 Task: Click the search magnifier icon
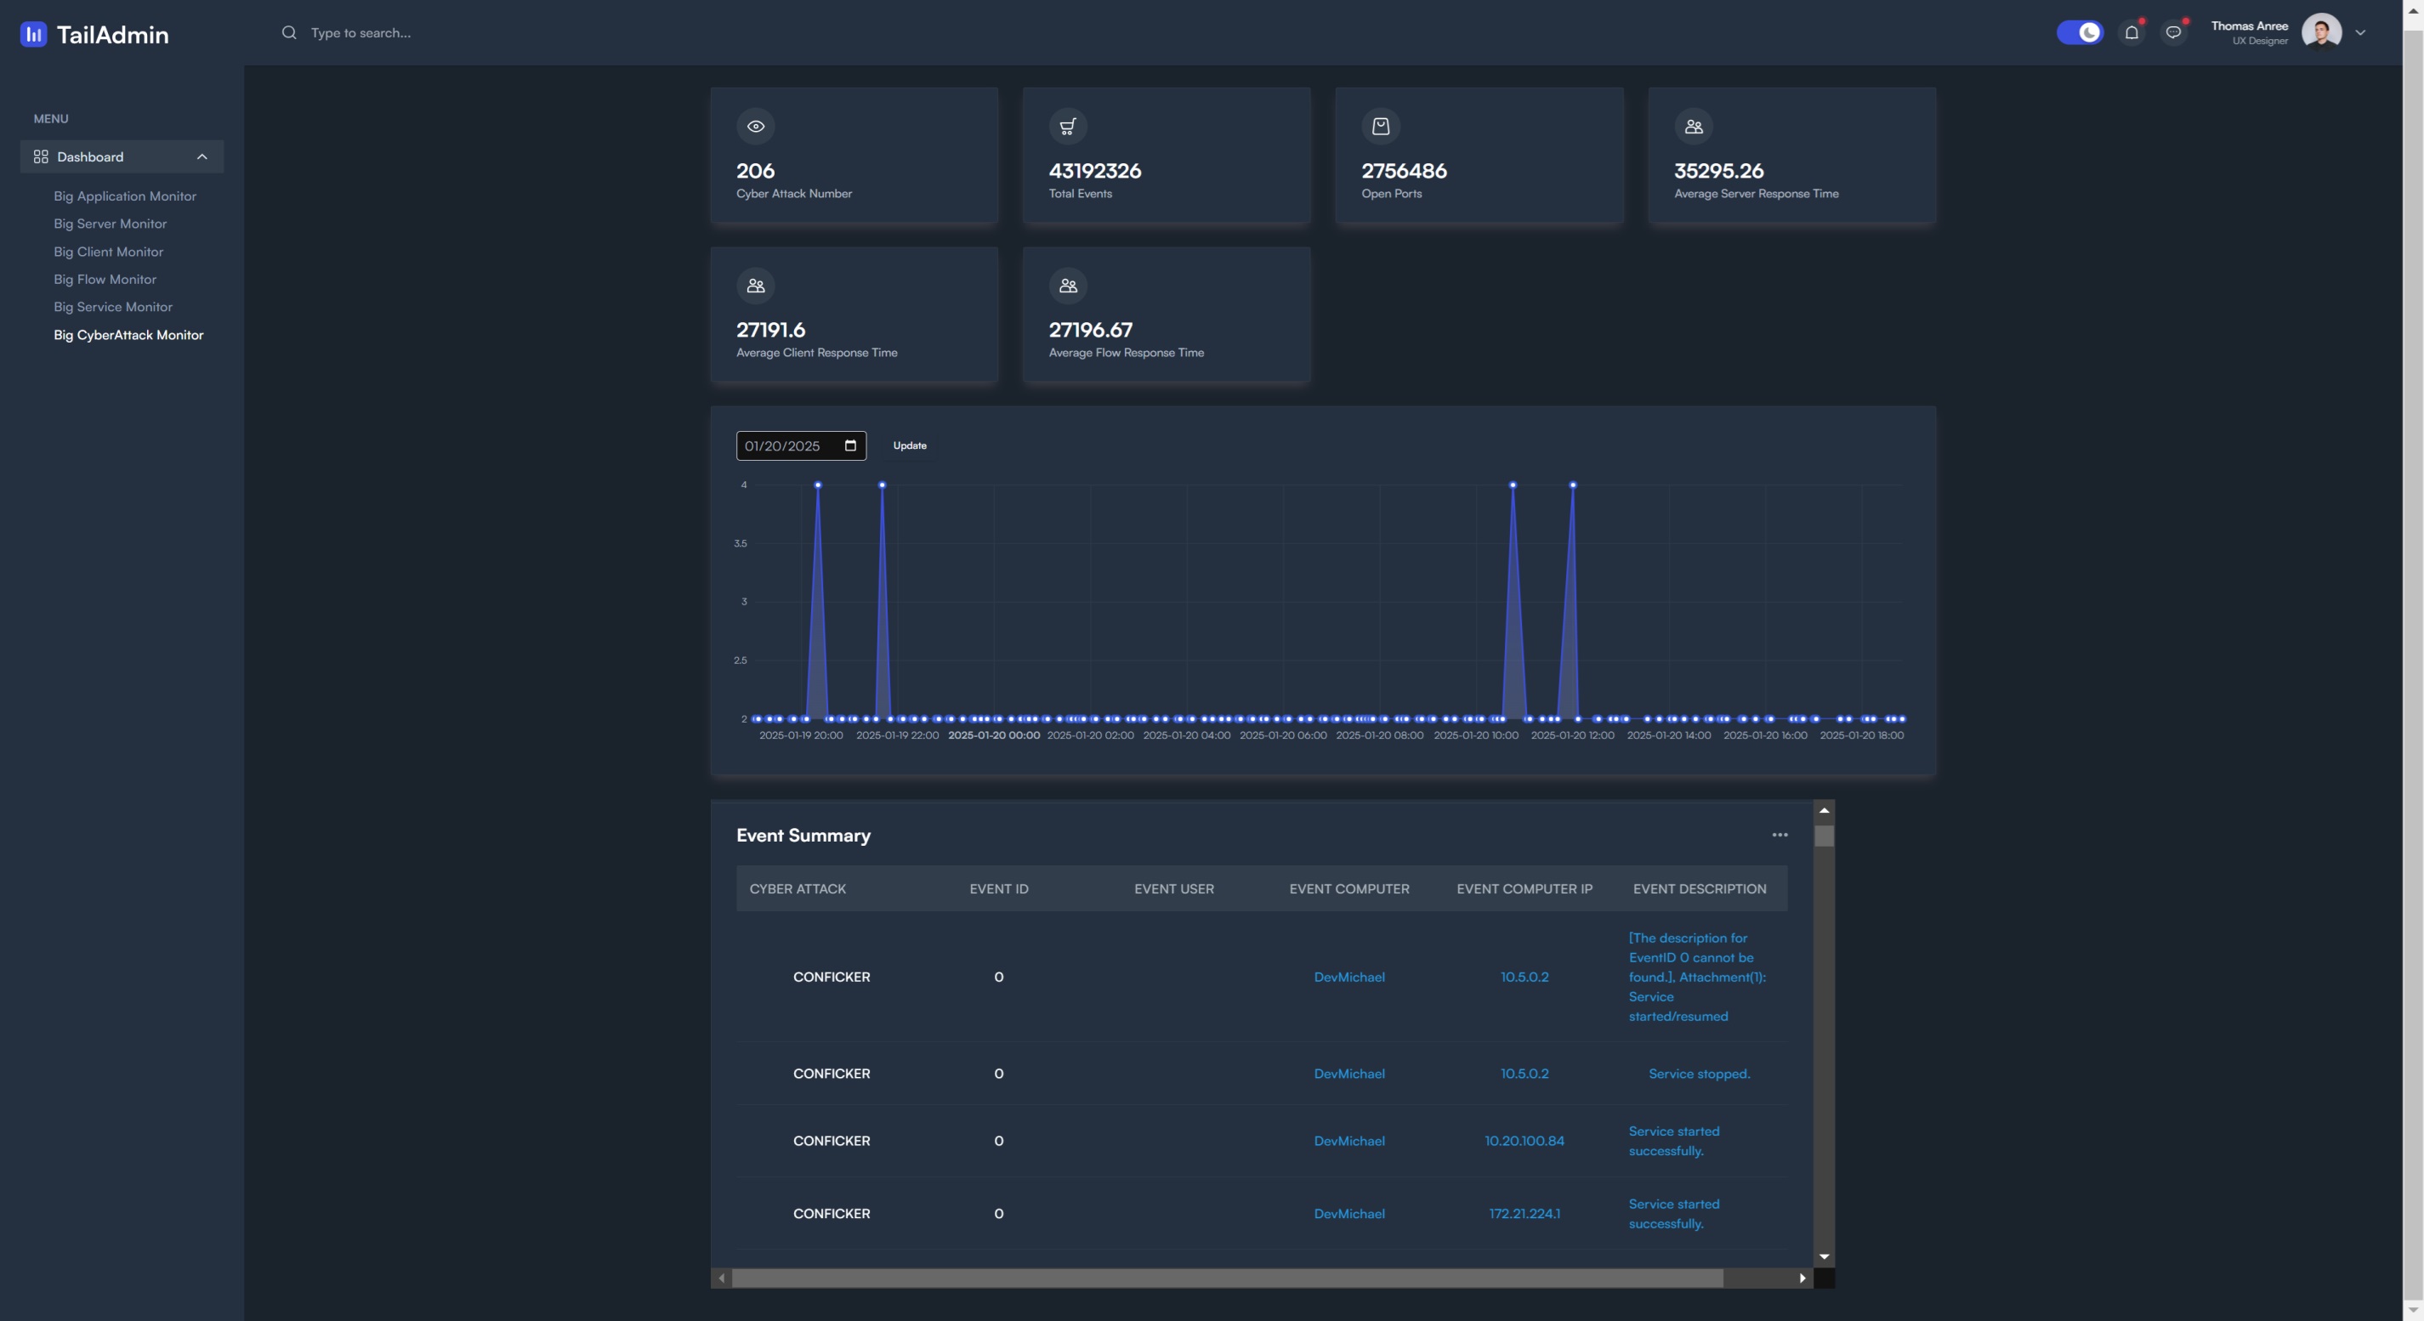pyautogui.click(x=289, y=33)
